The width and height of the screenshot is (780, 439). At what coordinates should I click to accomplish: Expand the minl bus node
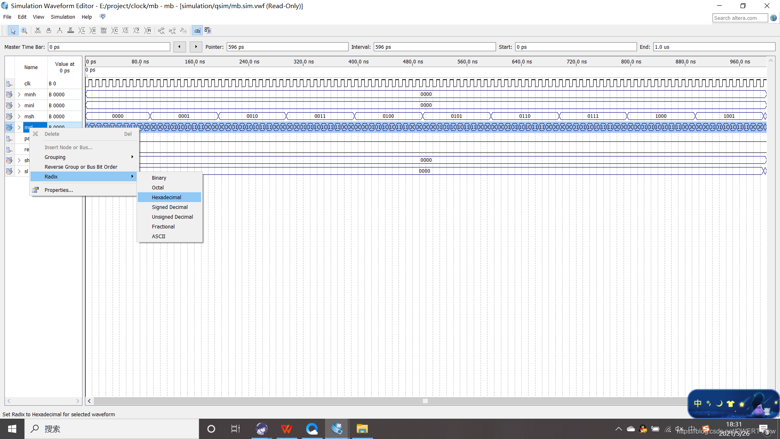(x=19, y=105)
